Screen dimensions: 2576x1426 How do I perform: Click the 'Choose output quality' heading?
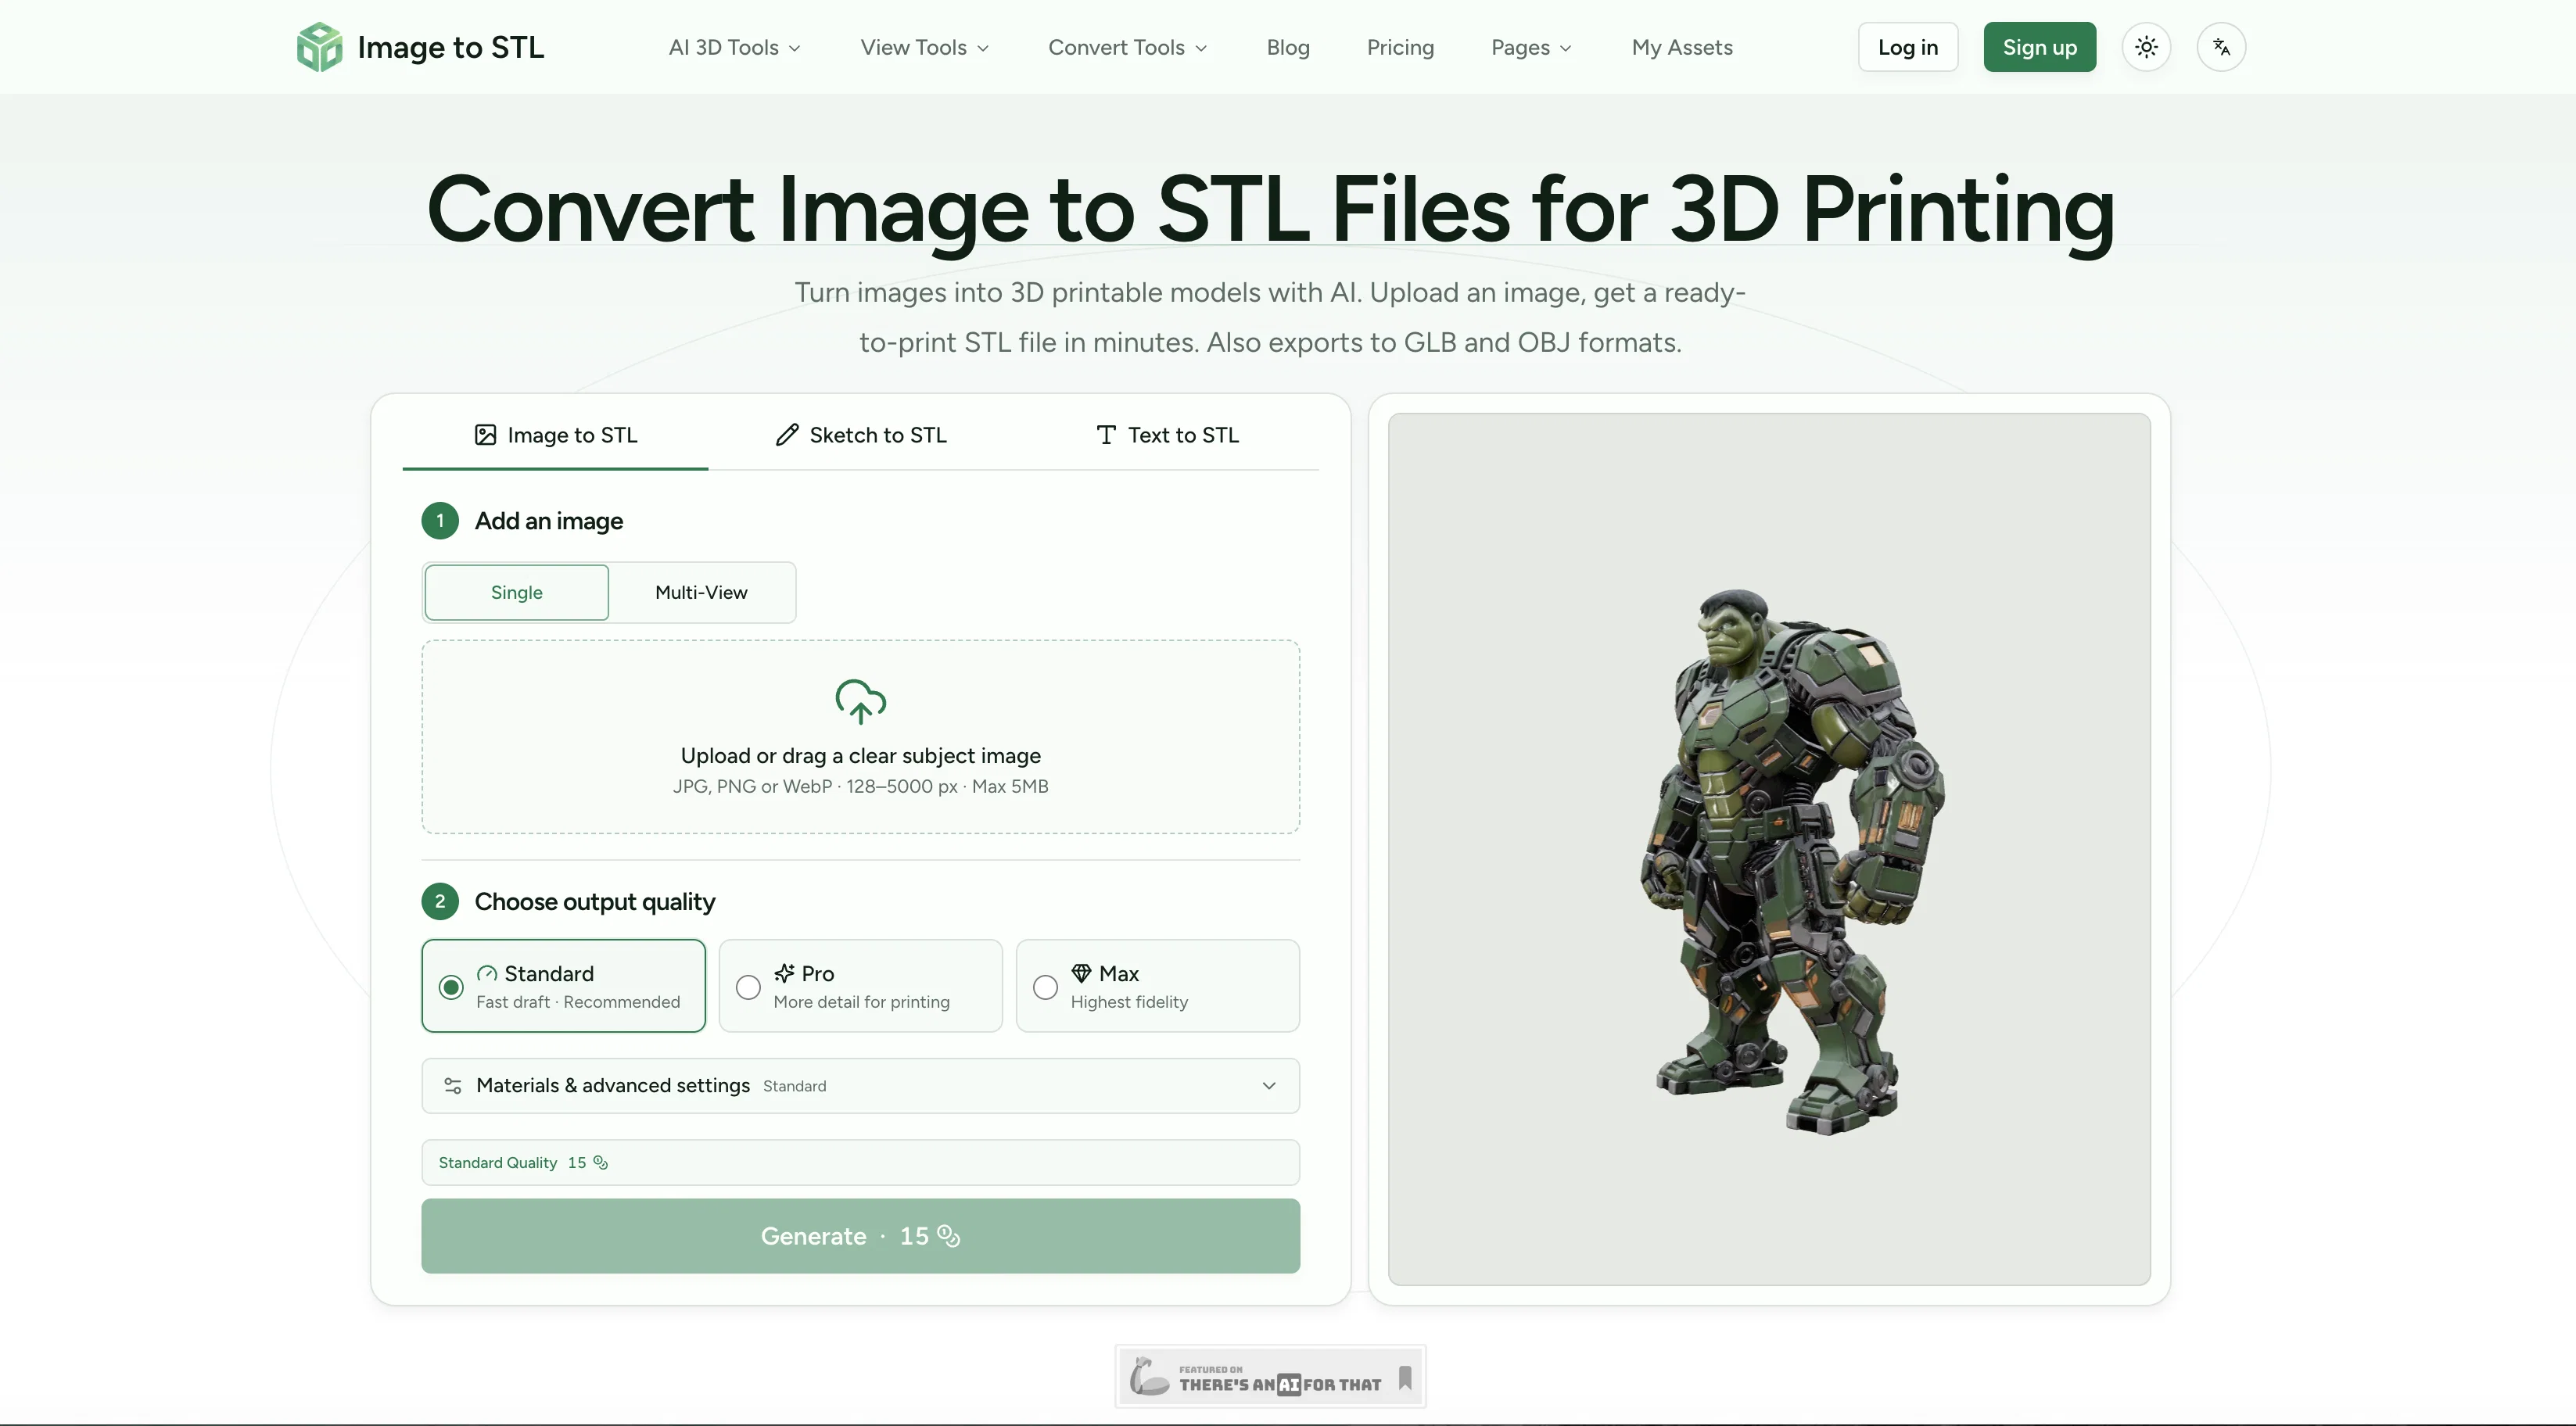click(595, 901)
